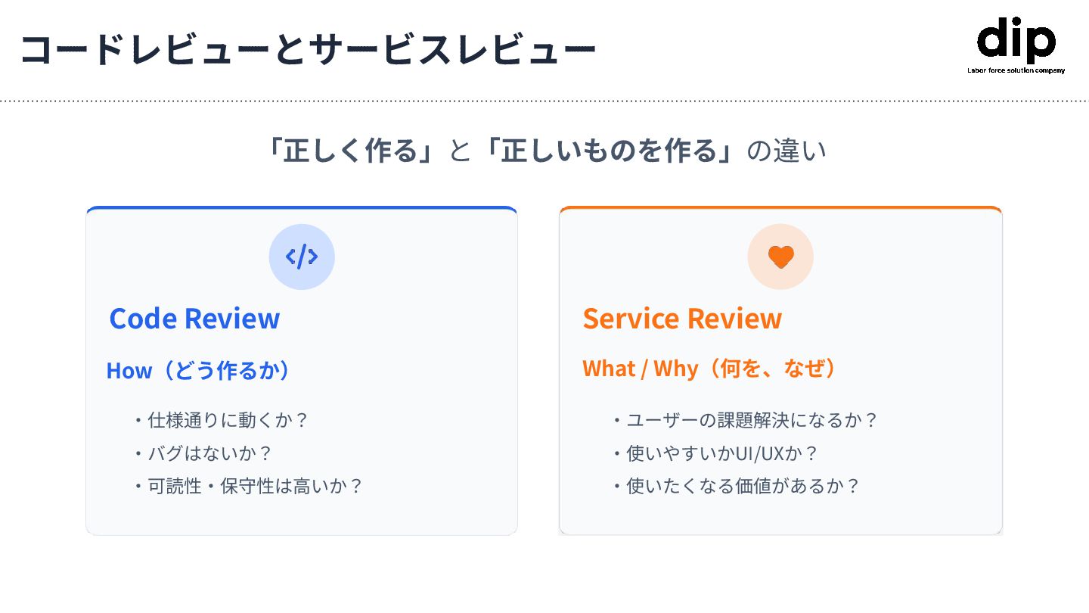Click the bullet ユーザーの課題解決になるか？

[745, 420]
